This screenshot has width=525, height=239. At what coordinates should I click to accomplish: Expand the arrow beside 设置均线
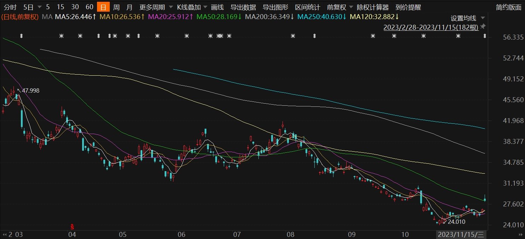click(483, 18)
